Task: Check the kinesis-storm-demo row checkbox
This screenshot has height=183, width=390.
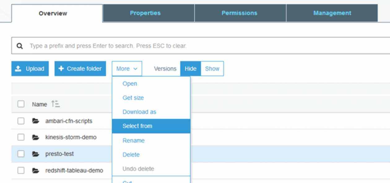Action: 21,137
